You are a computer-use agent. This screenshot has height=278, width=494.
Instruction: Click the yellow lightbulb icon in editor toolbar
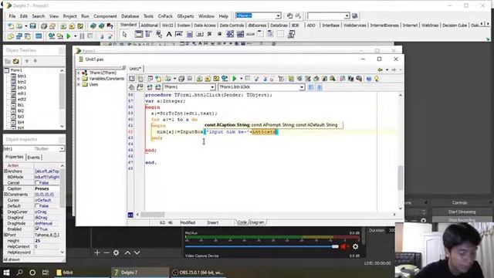(x=377, y=79)
